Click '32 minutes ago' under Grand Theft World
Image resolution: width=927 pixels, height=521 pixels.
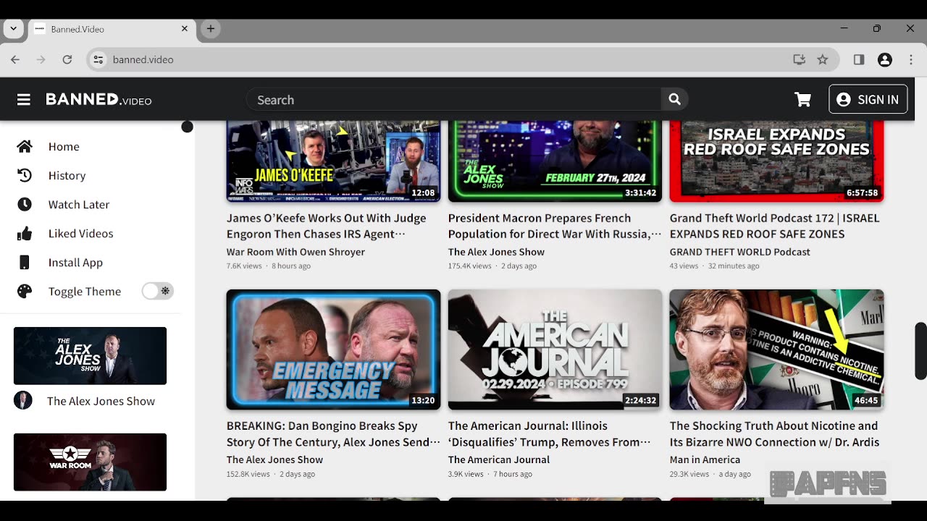pyautogui.click(x=734, y=266)
